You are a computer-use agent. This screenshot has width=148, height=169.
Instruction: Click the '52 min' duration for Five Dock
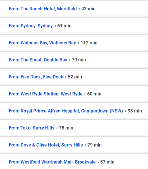tap(75, 77)
